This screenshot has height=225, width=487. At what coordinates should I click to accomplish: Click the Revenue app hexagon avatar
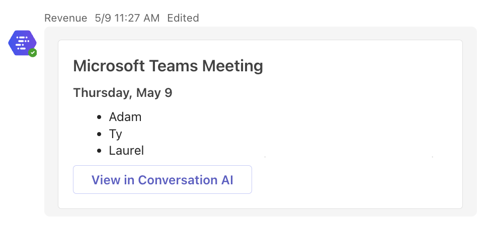coord(22,43)
